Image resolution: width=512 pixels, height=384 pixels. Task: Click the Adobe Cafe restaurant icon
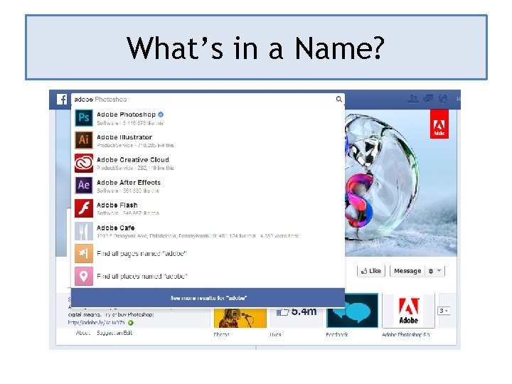coord(84,231)
